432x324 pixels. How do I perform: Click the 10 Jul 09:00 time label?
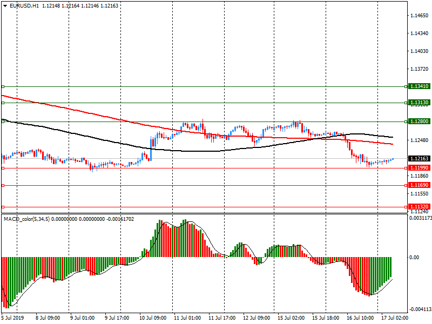153,318
